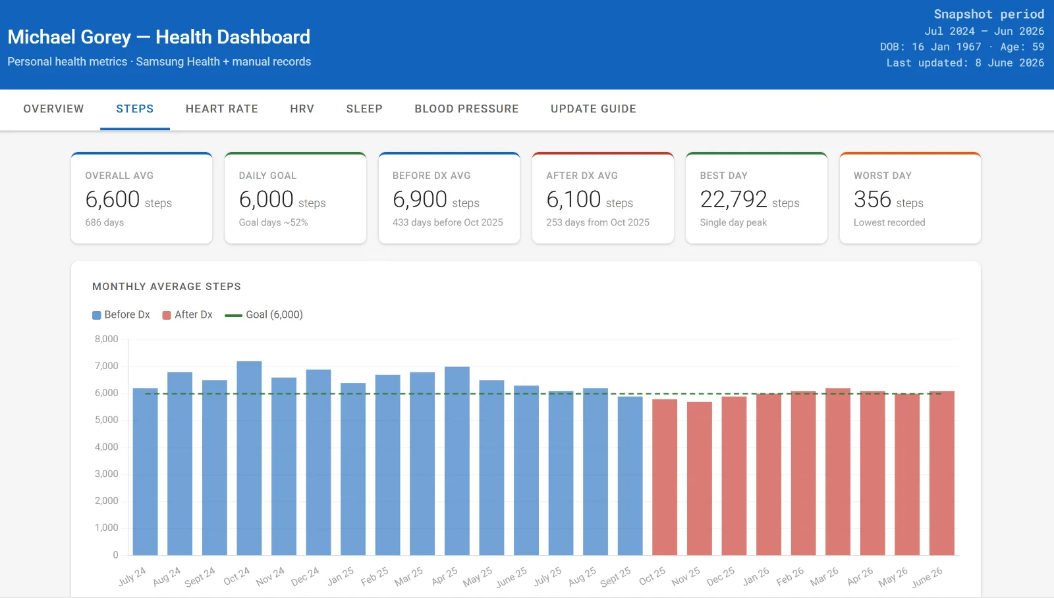This screenshot has height=598, width=1054.
Task: Click the Aug 24 bar in chart
Action: tap(180, 464)
